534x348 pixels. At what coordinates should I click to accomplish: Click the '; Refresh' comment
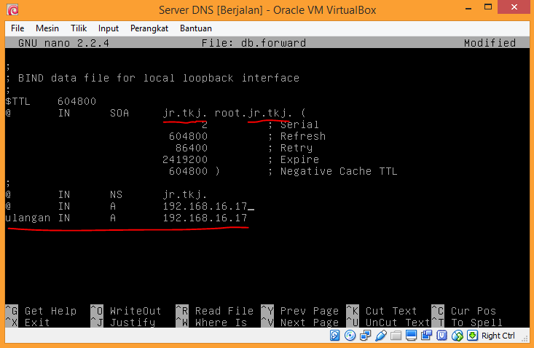(297, 136)
